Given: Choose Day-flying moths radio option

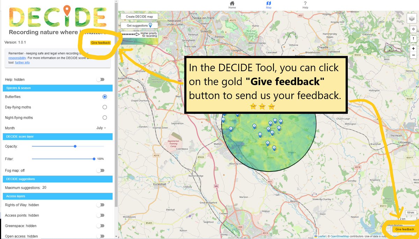Looking at the screenshot, I should [x=105, y=107].
